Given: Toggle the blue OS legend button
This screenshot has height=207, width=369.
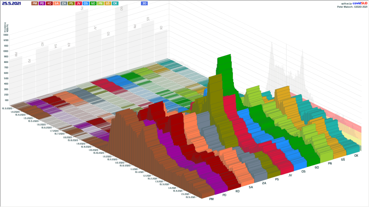Looking at the screenshot, I should [x=86, y=3].
